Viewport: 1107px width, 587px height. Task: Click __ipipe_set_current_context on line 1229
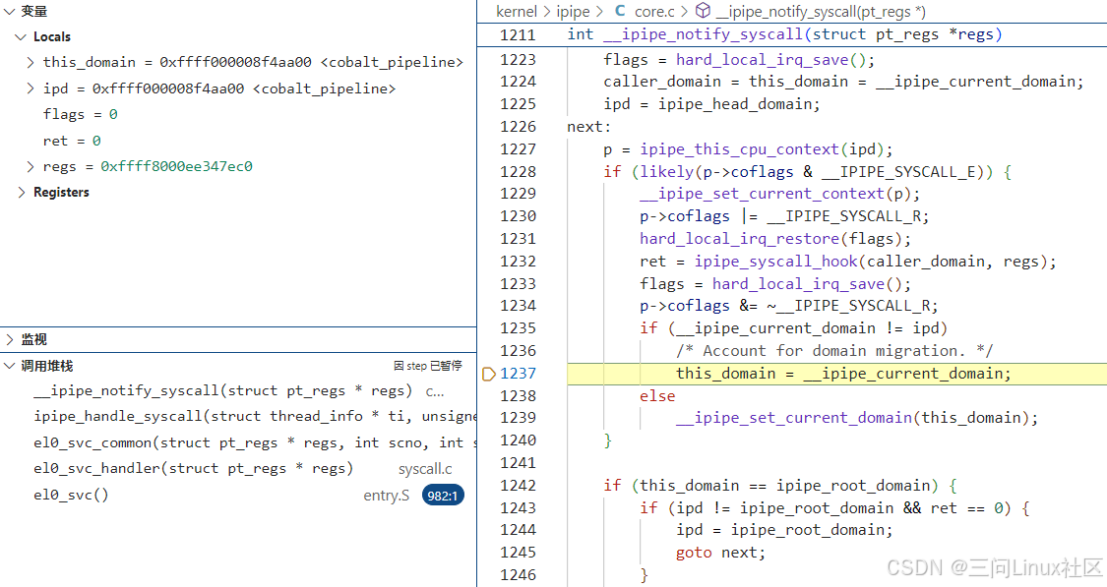(x=762, y=194)
